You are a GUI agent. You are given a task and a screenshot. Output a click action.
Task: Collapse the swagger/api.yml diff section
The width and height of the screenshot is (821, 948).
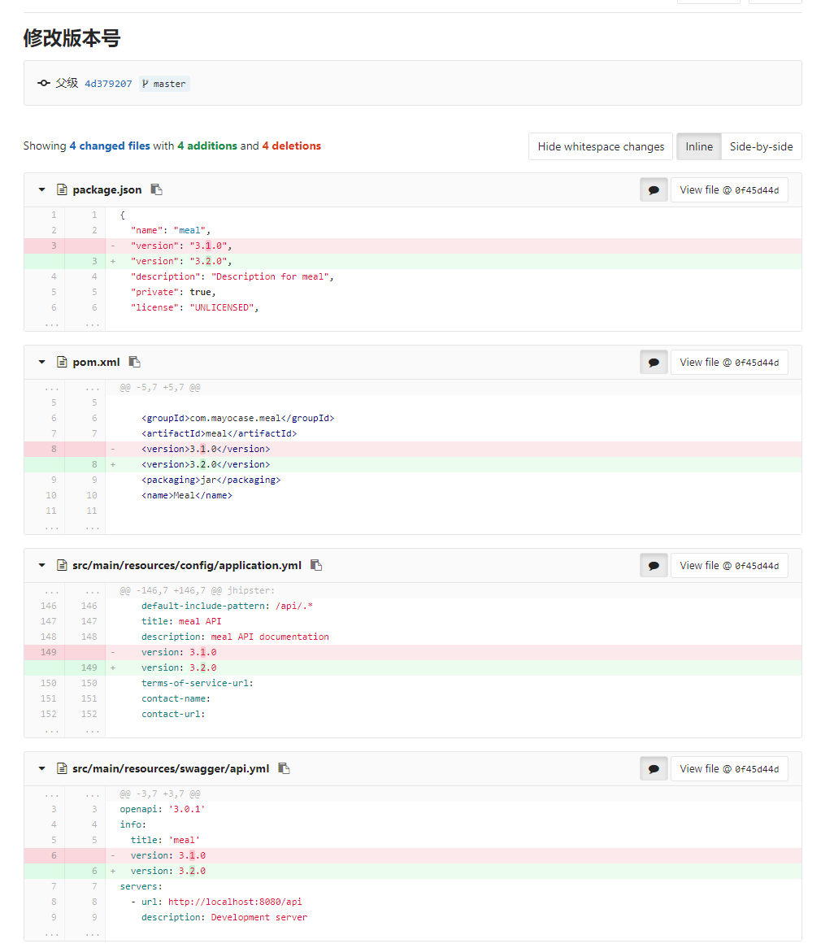pyautogui.click(x=41, y=768)
